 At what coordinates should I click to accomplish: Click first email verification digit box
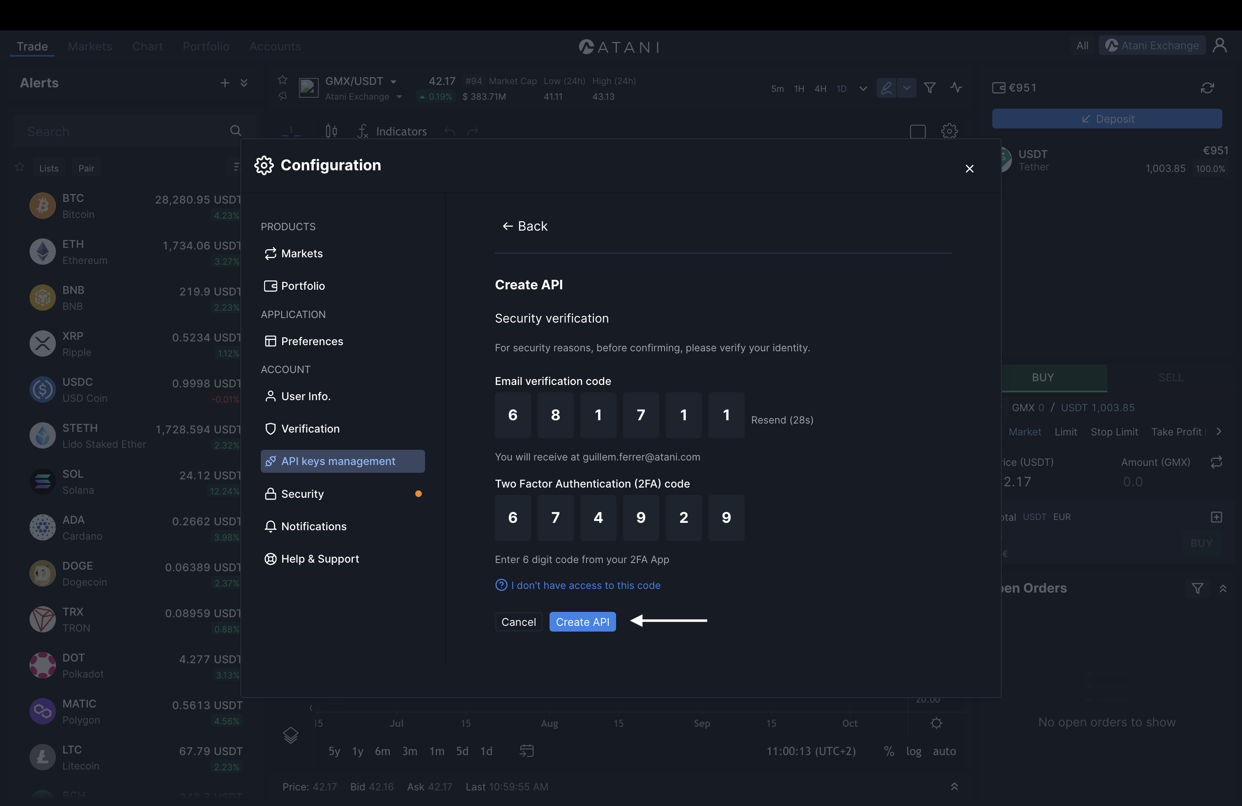(513, 415)
